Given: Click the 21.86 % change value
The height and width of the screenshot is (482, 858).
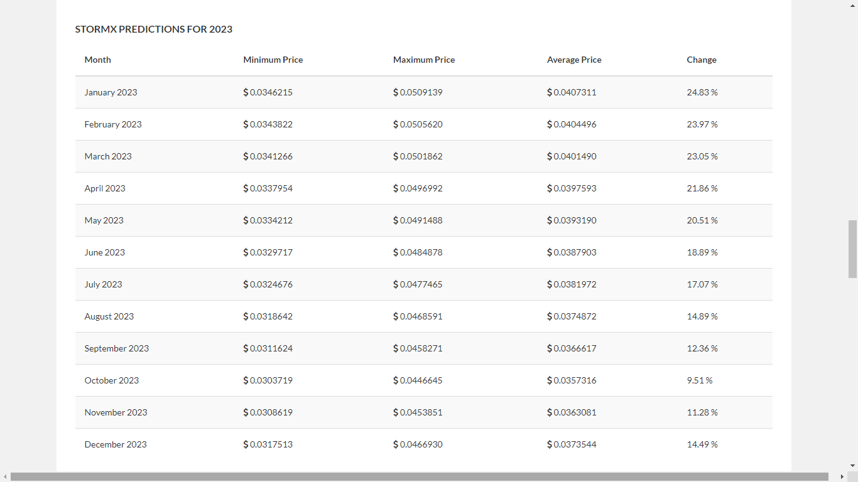Looking at the screenshot, I should [x=702, y=188].
